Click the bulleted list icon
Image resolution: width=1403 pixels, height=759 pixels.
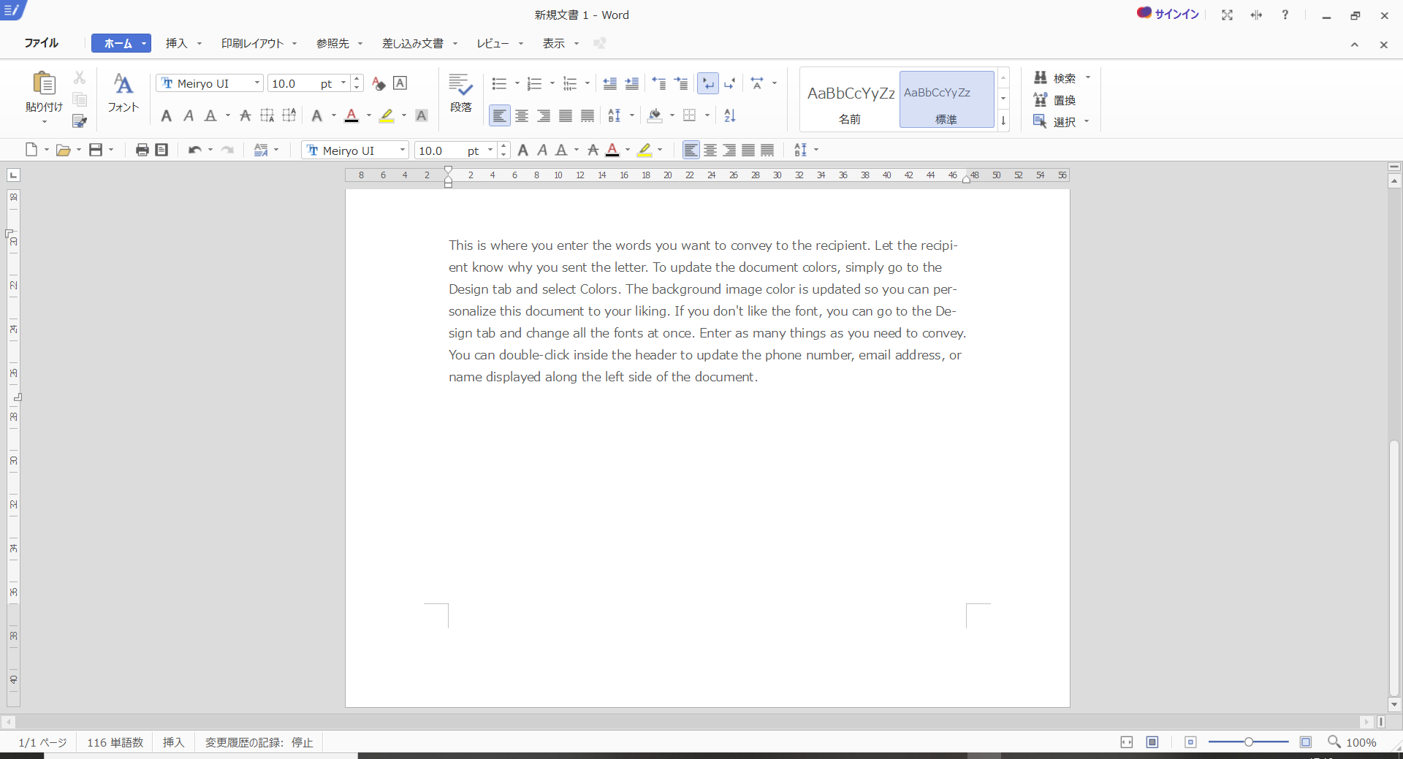pyautogui.click(x=499, y=84)
